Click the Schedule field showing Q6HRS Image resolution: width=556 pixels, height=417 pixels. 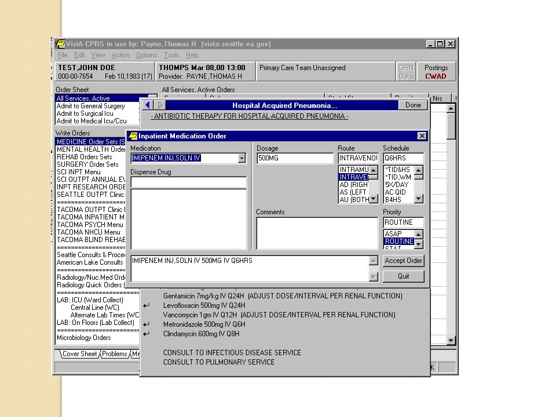click(404, 158)
